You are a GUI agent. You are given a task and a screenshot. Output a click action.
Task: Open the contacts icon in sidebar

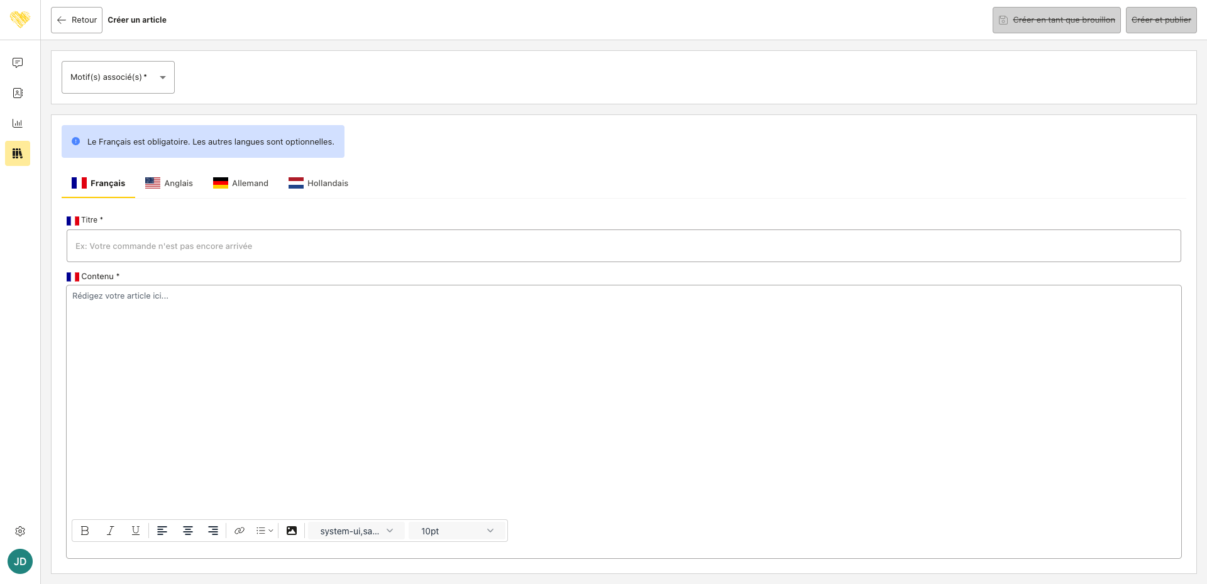18,93
